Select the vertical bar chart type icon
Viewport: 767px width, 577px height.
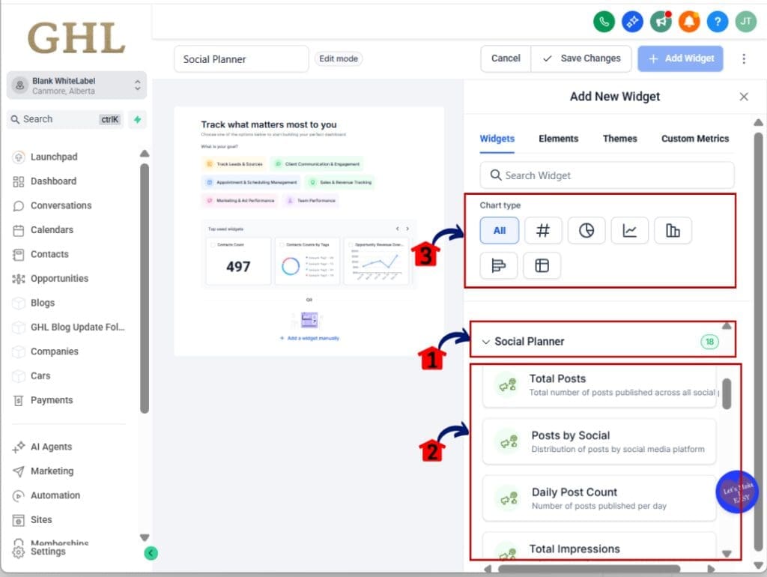(673, 231)
